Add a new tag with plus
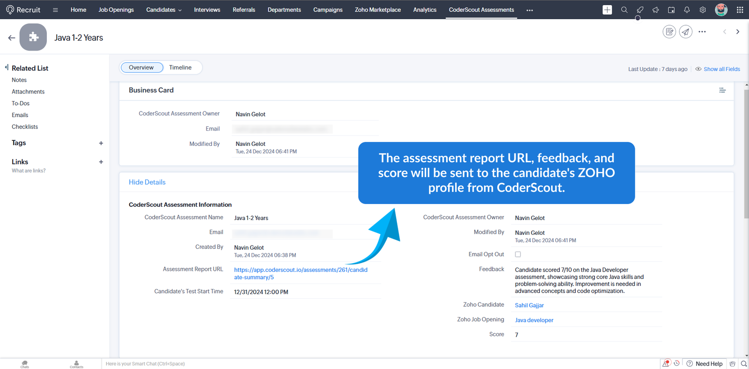The image size is (749, 369). click(x=101, y=143)
